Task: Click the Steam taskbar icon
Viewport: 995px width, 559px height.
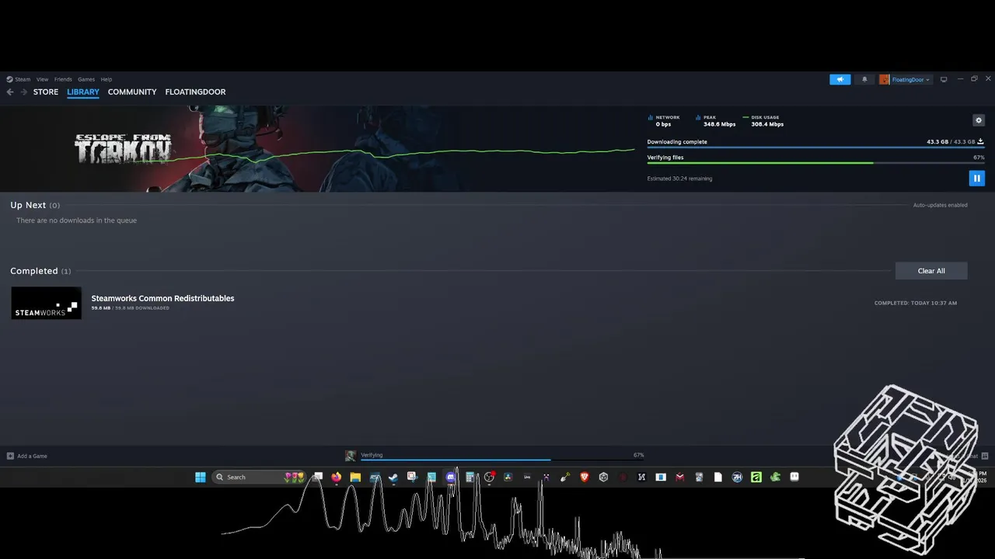Action: click(393, 477)
